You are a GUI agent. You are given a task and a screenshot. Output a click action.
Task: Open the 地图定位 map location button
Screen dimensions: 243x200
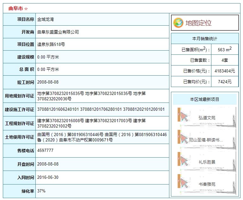[x=205, y=23]
